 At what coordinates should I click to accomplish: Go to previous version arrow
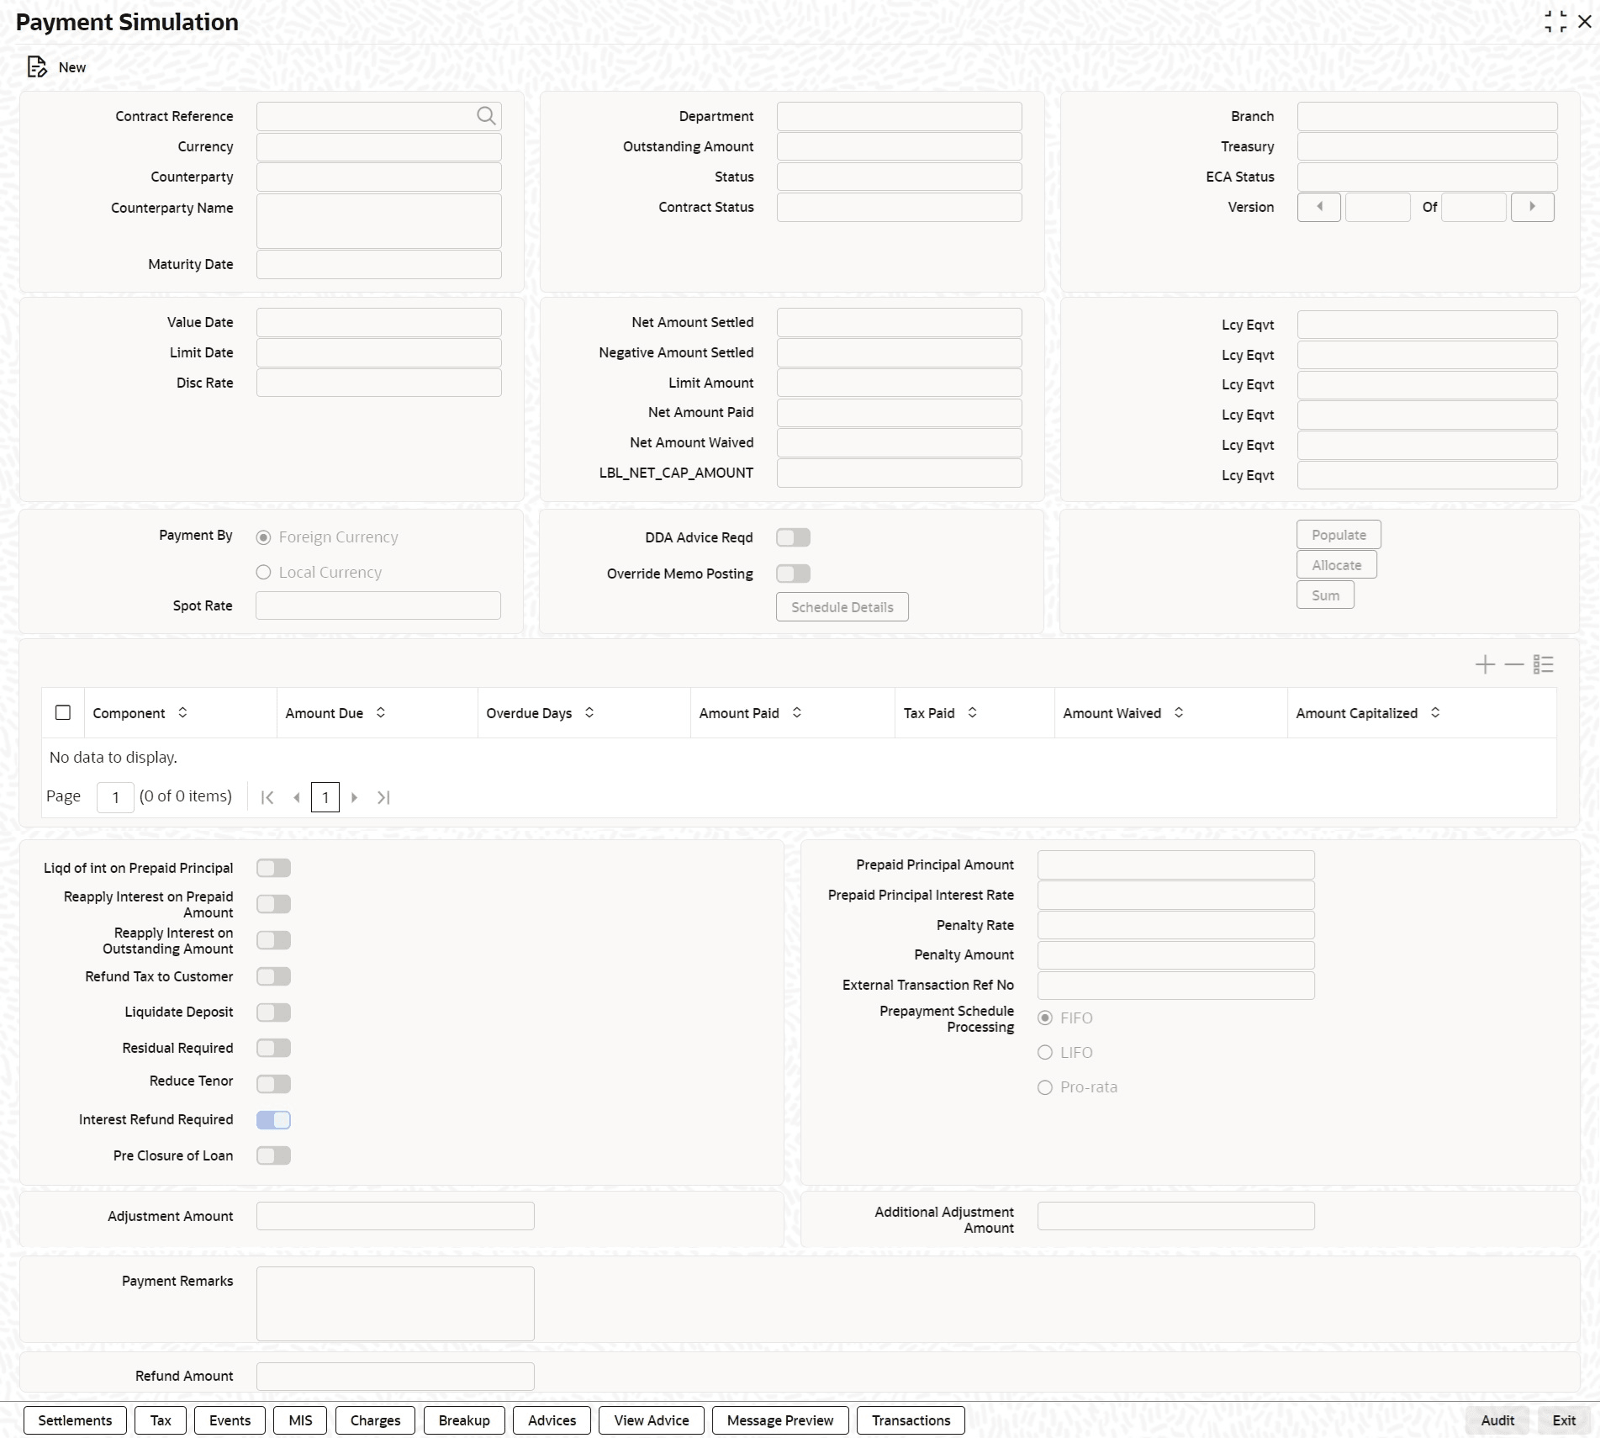pyautogui.click(x=1319, y=207)
